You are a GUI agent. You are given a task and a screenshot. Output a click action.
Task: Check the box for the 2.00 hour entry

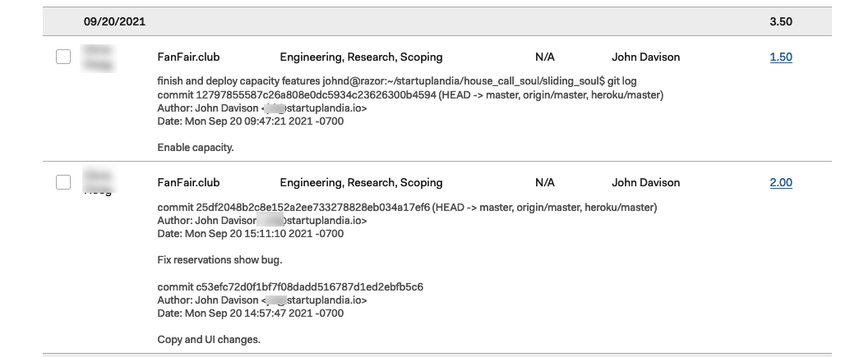[63, 182]
